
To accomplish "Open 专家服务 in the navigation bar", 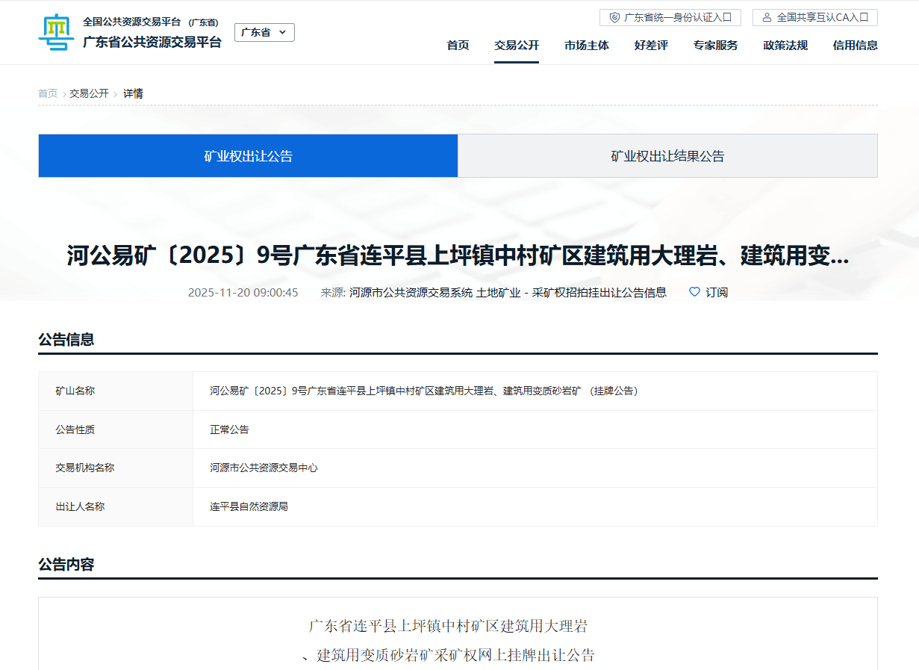I will tap(715, 46).
